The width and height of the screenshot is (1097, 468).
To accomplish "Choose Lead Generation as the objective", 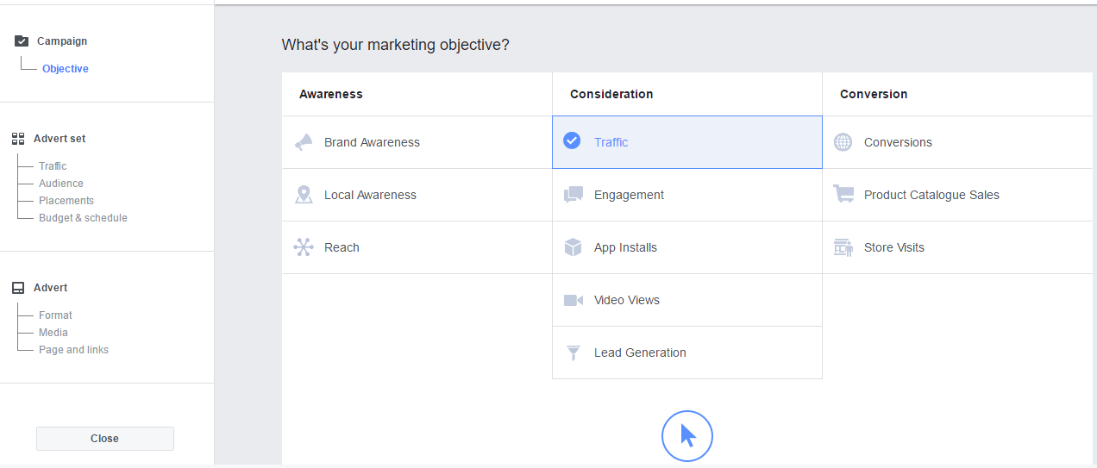I will click(640, 353).
